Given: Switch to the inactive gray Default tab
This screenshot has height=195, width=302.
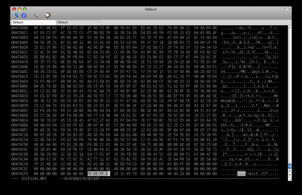Looking at the screenshot, I should (x=79, y=22).
